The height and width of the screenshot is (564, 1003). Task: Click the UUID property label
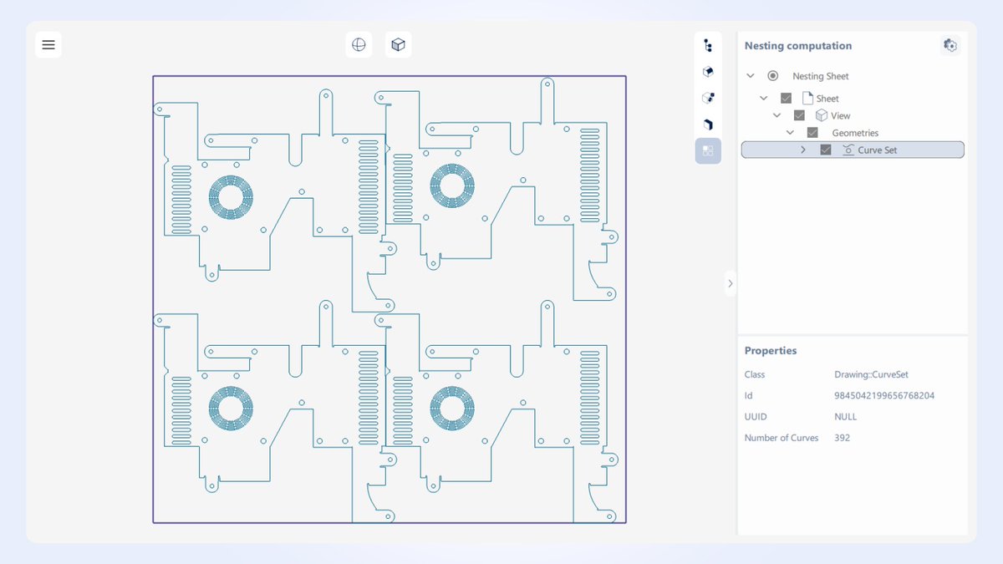click(x=756, y=417)
